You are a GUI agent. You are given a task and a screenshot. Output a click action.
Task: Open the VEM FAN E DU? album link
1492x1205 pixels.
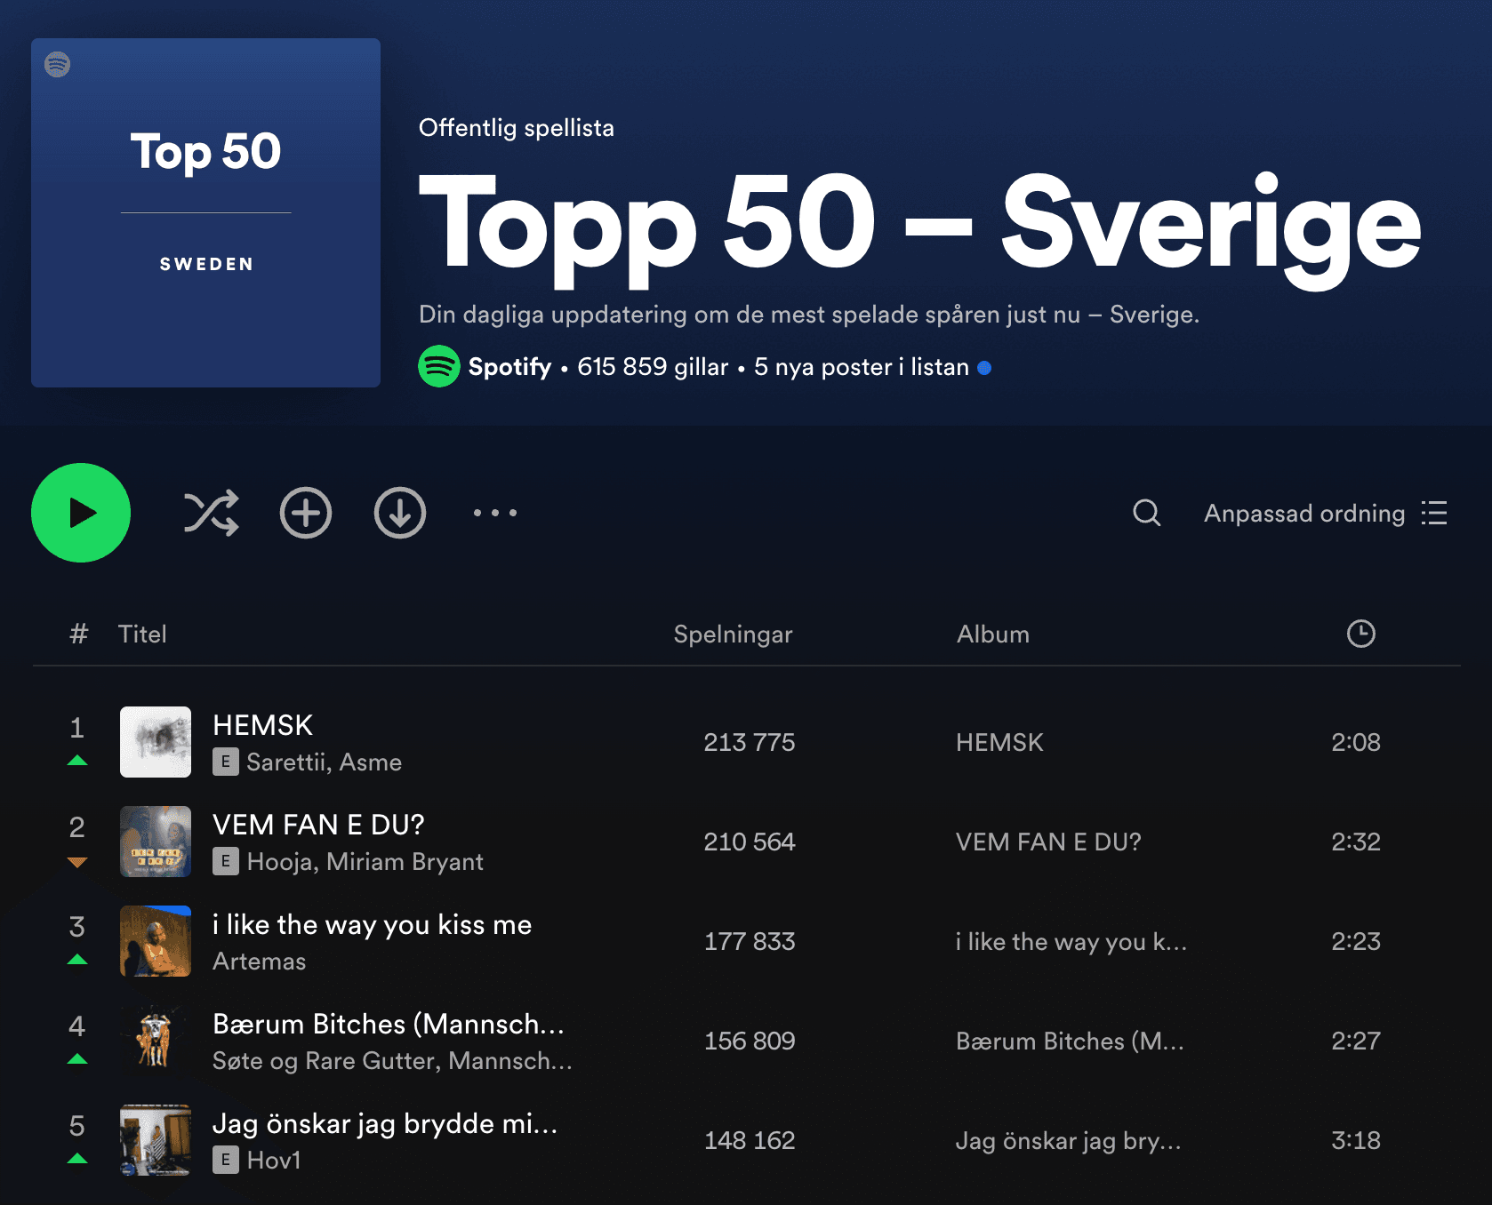pos(1048,842)
